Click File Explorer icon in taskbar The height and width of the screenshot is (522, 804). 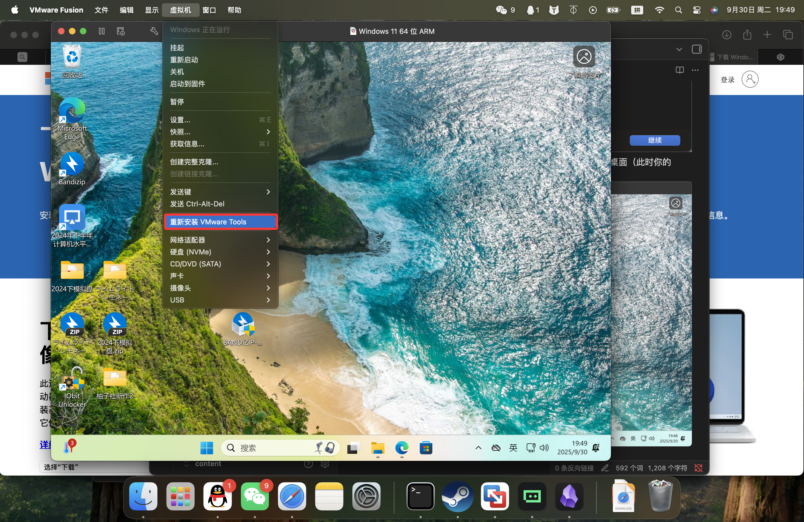[377, 448]
